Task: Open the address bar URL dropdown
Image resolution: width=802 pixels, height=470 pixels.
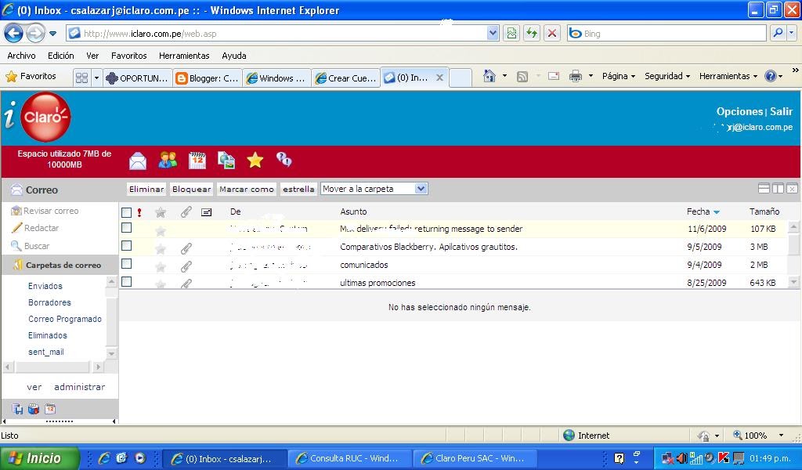Action: [493, 33]
